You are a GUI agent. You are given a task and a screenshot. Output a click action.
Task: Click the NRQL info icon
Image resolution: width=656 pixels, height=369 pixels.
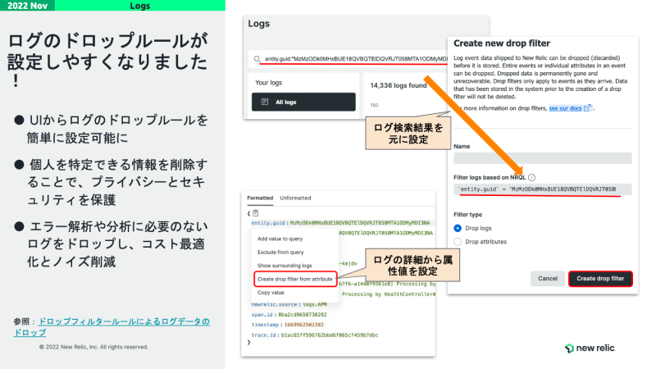pyautogui.click(x=531, y=177)
